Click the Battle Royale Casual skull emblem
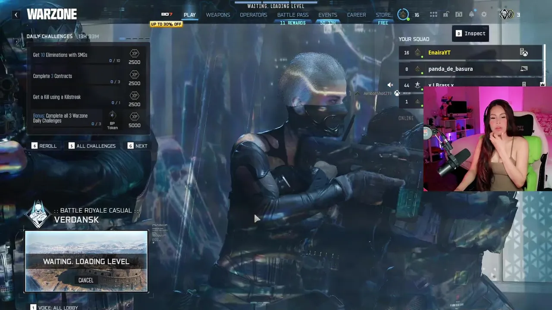 point(38,214)
